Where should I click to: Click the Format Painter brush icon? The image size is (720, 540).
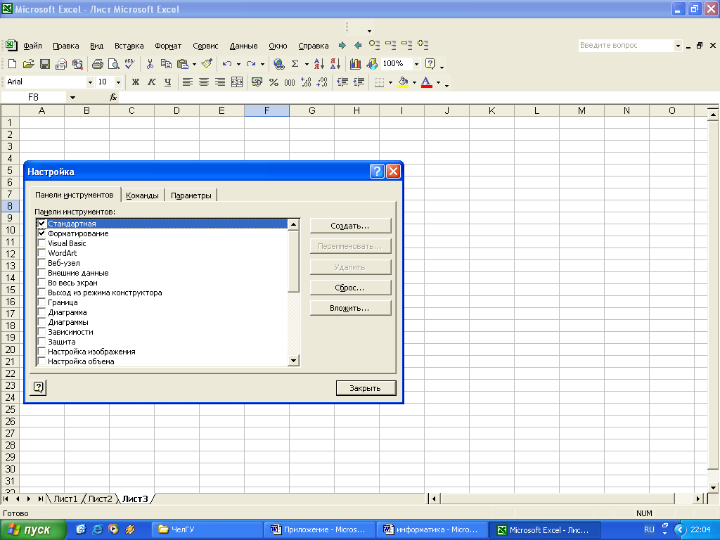pos(207,64)
